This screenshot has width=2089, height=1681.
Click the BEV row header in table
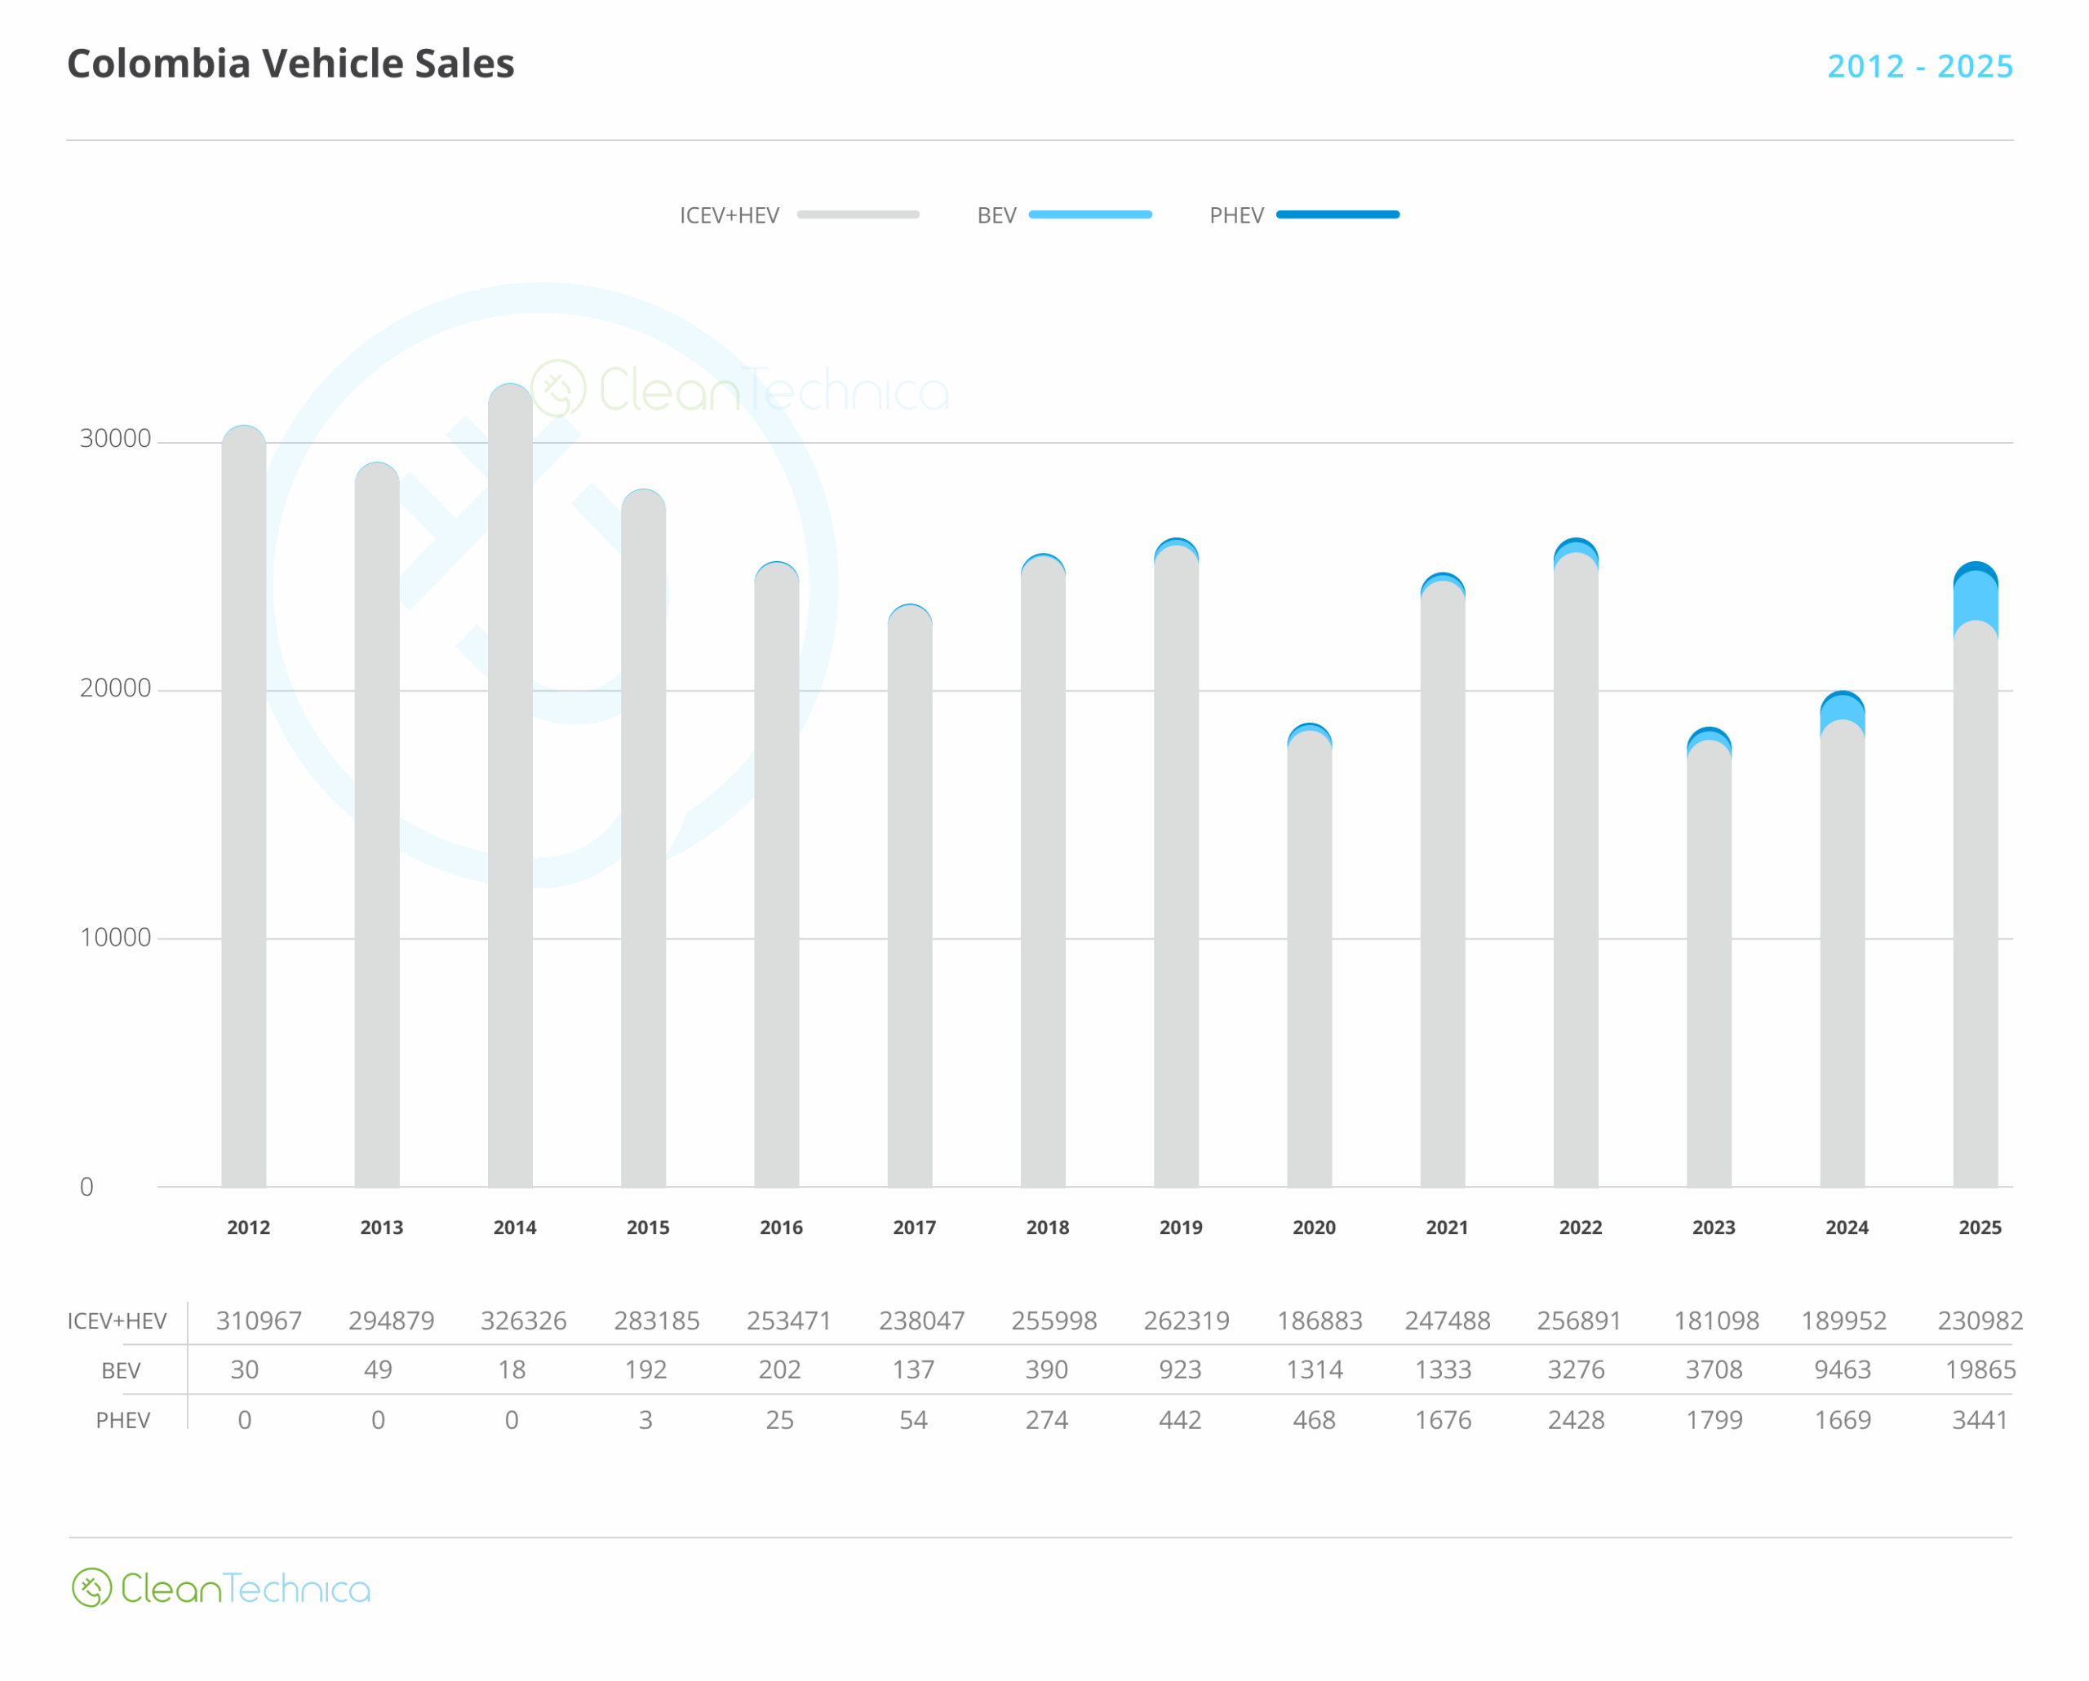121,1371
